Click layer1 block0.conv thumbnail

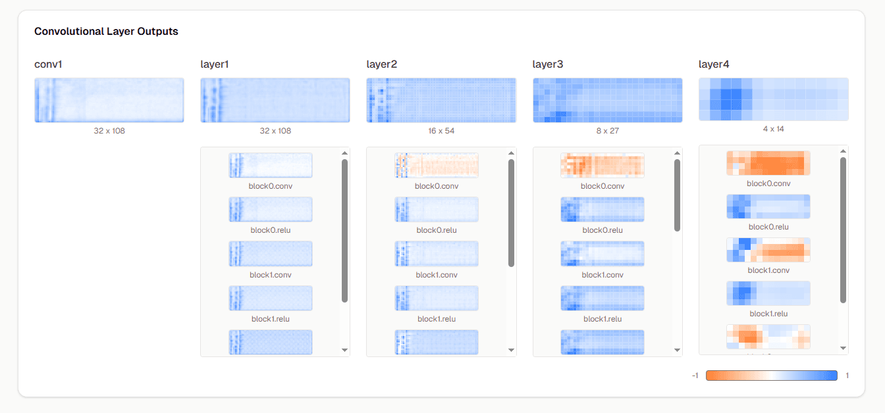pos(271,165)
